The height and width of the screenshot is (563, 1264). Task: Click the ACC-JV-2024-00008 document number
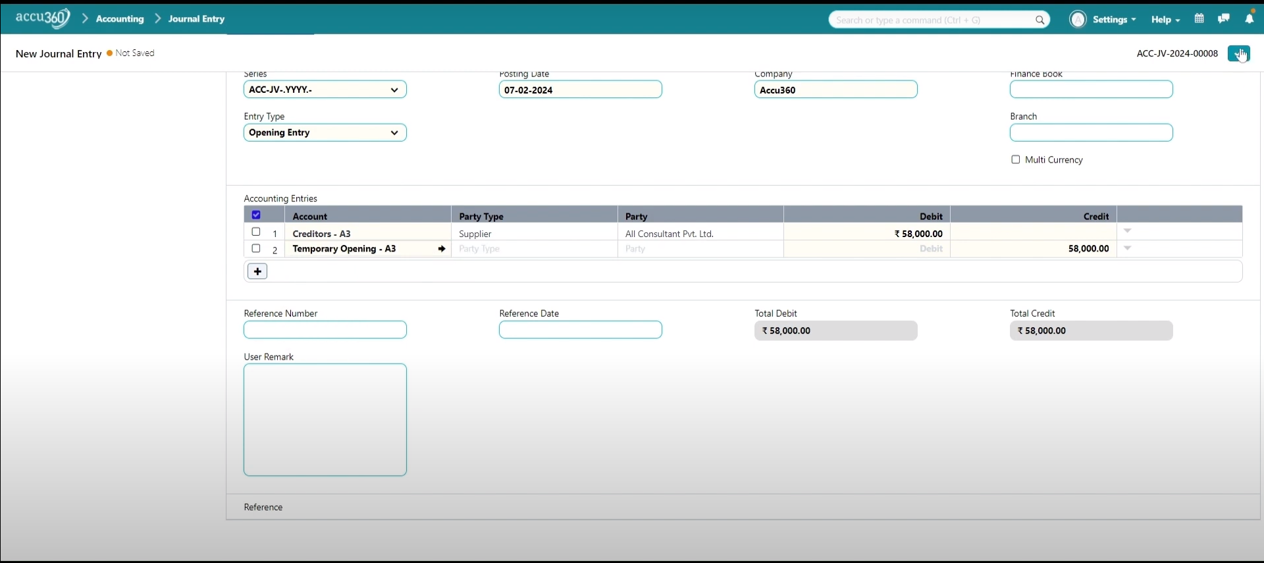pos(1177,53)
